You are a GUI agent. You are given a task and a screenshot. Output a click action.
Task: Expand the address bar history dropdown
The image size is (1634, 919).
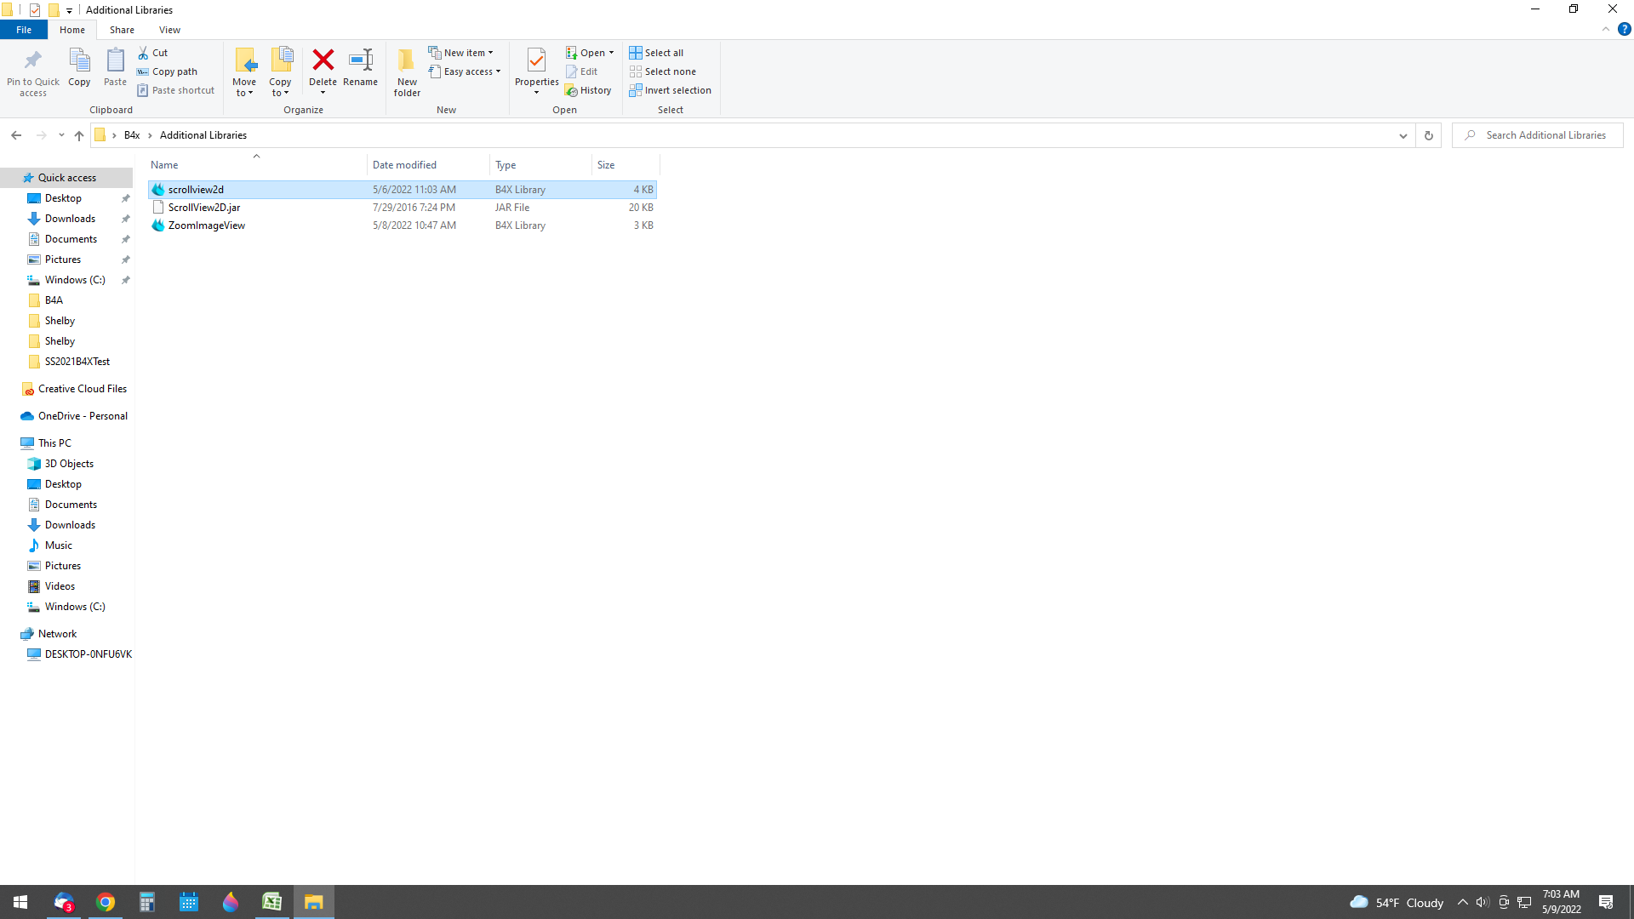pyautogui.click(x=1403, y=135)
